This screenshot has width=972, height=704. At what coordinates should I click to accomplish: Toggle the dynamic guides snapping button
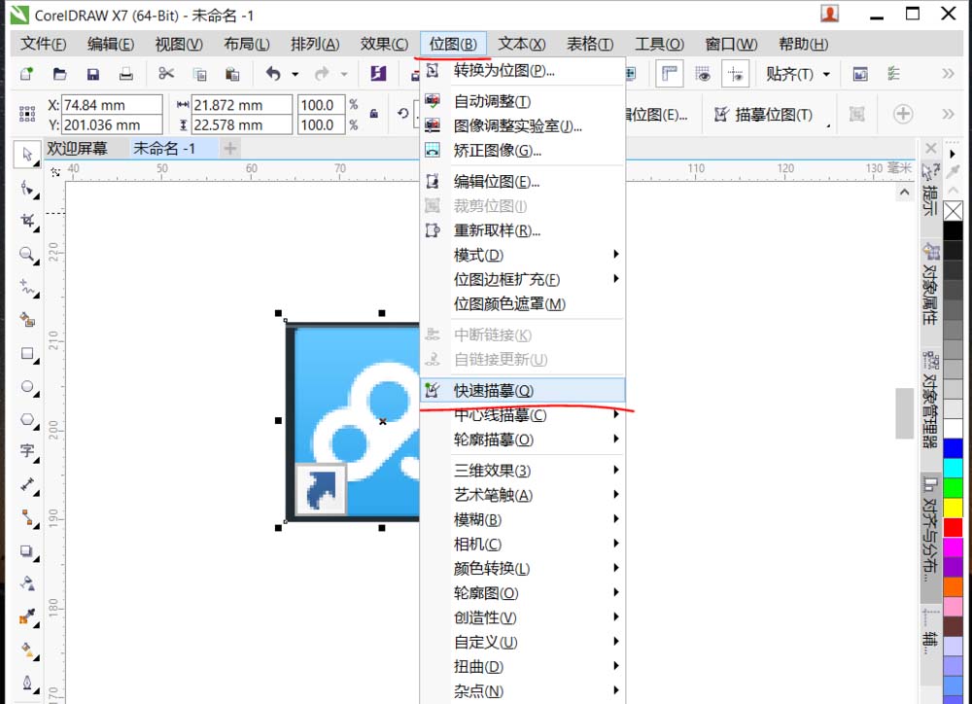[x=734, y=73]
